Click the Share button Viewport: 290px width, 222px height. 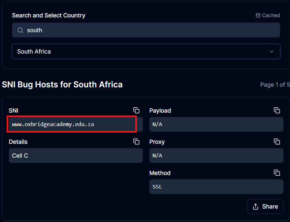coord(265,207)
